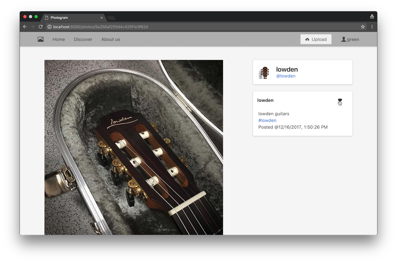The height and width of the screenshot is (263, 397).
Task: Click the green maximize window button
Action: coord(36,17)
